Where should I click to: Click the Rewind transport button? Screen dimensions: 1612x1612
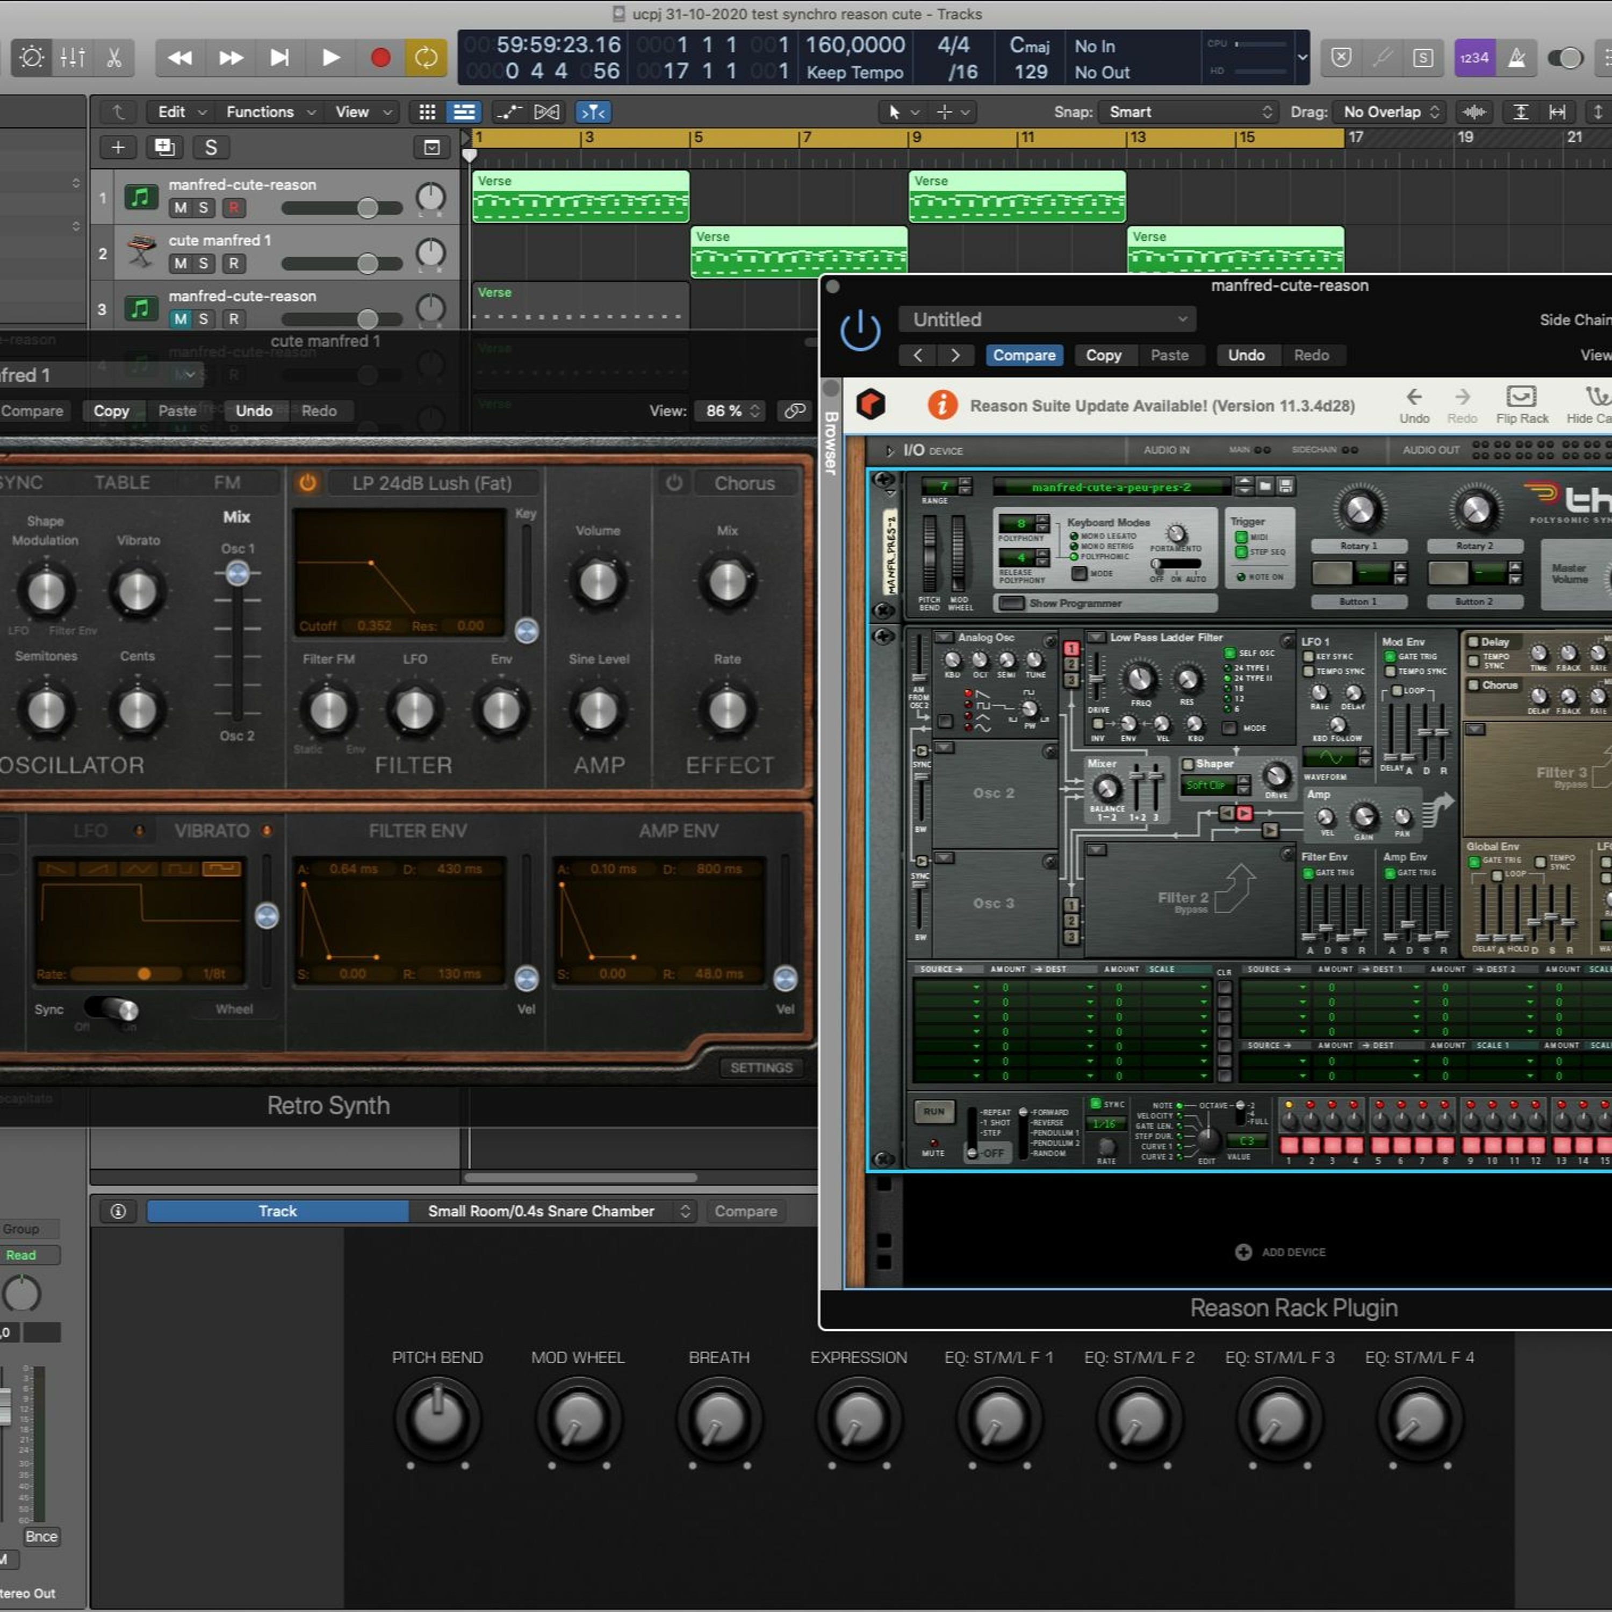click(x=179, y=57)
